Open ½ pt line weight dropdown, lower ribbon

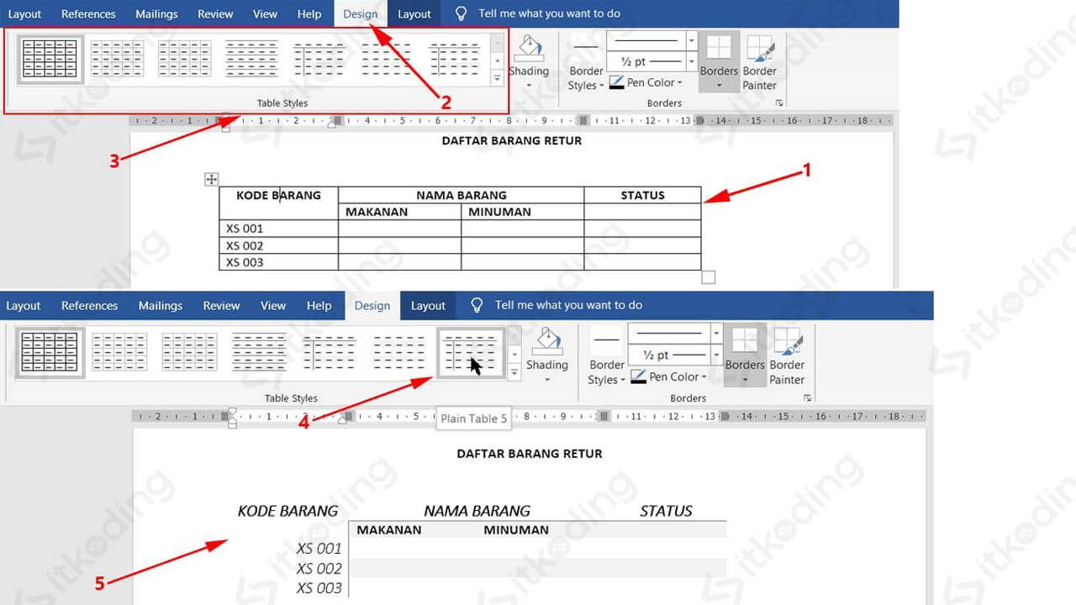[x=716, y=355]
